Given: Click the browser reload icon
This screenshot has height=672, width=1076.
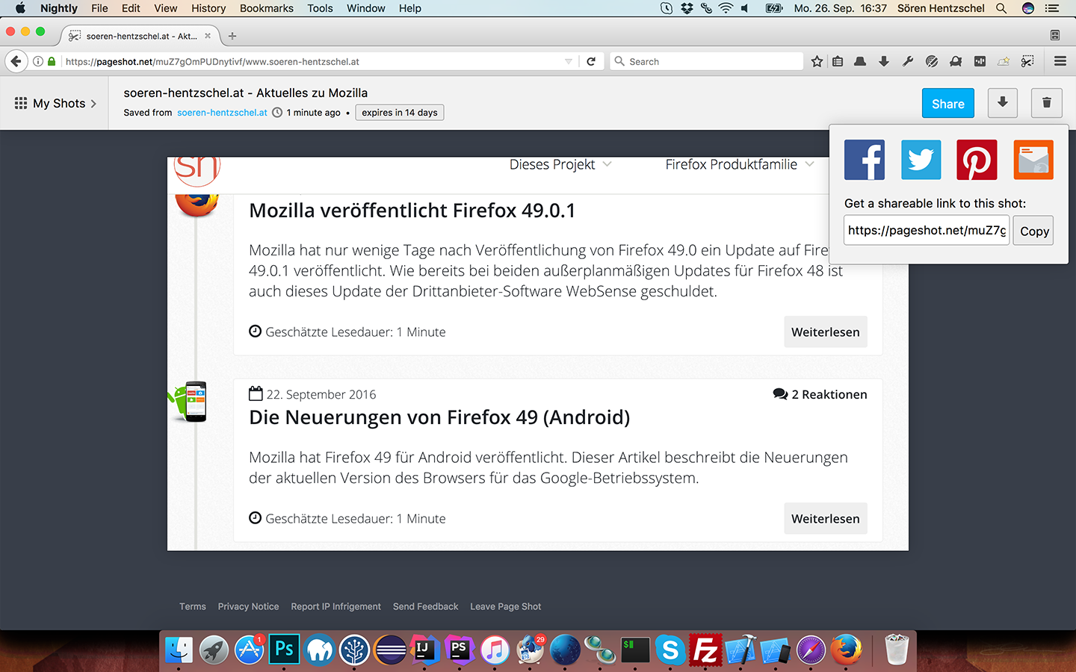Looking at the screenshot, I should [x=591, y=61].
